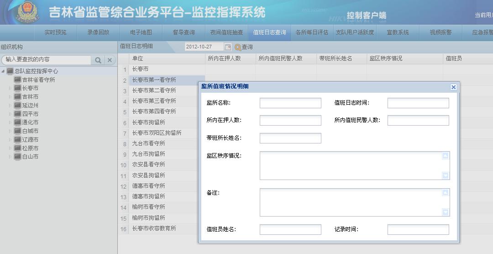
Task: Go to the 视频报警 tab
Action: (441, 32)
